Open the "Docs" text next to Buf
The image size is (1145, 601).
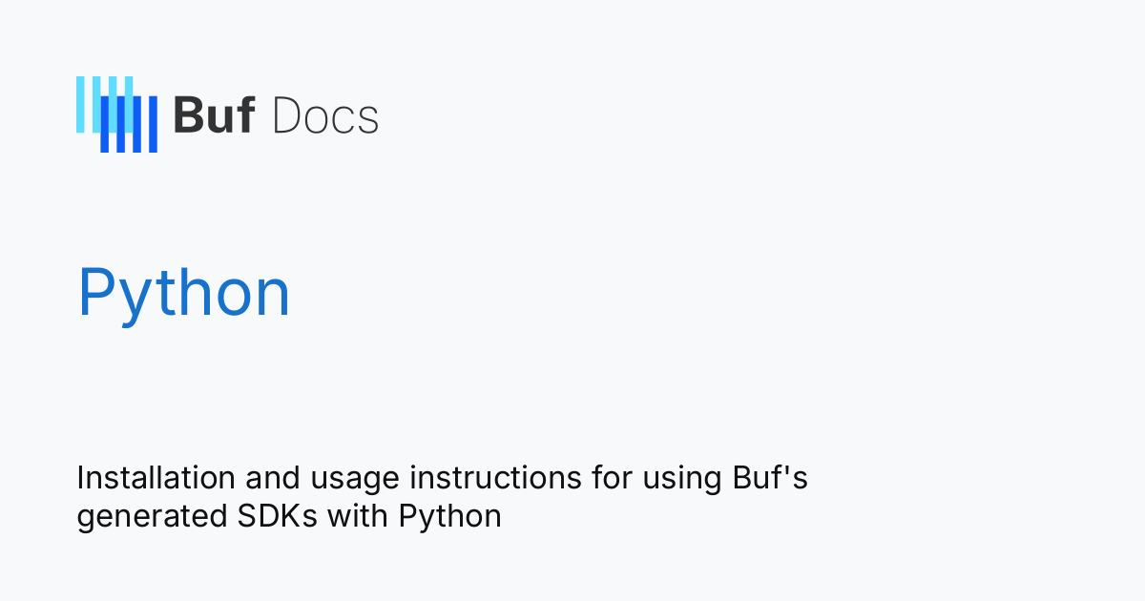click(325, 116)
